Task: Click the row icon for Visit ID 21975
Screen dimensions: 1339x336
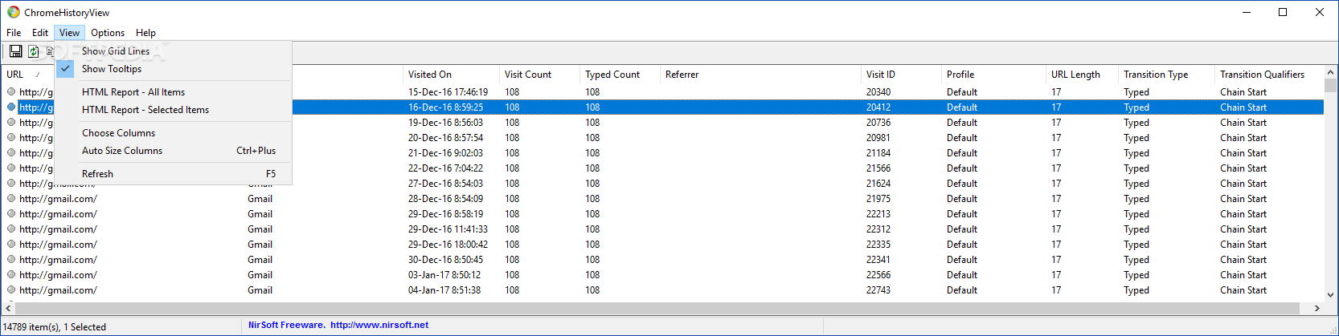Action: 11,198
